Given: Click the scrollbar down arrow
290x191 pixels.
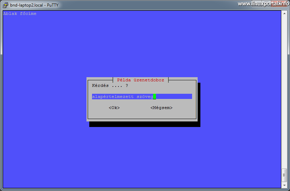Looking at the screenshot, I should (x=284, y=185).
